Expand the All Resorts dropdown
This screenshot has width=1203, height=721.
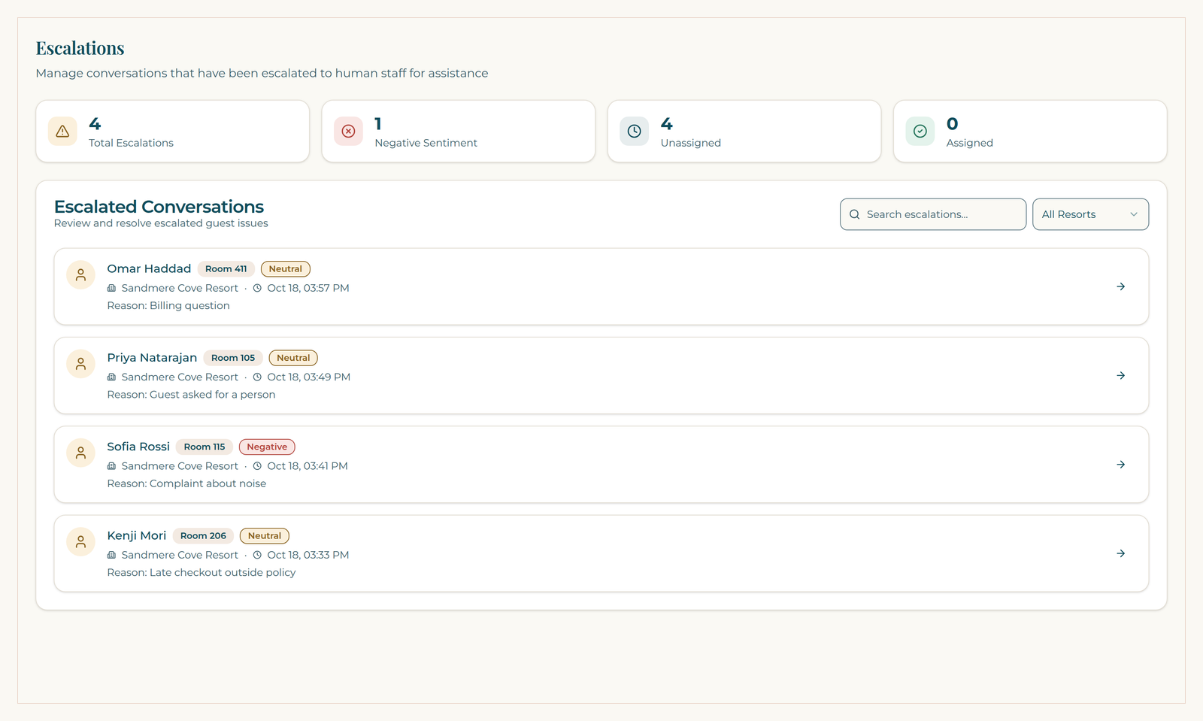click(x=1090, y=214)
